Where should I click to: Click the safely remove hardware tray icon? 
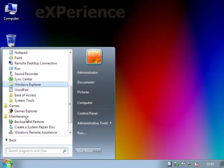point(176,164)
